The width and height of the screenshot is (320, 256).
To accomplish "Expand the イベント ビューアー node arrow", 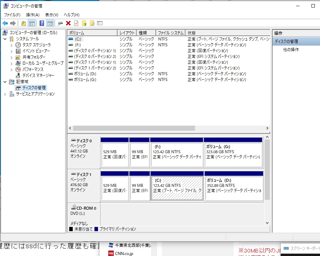I will point(11,51).
